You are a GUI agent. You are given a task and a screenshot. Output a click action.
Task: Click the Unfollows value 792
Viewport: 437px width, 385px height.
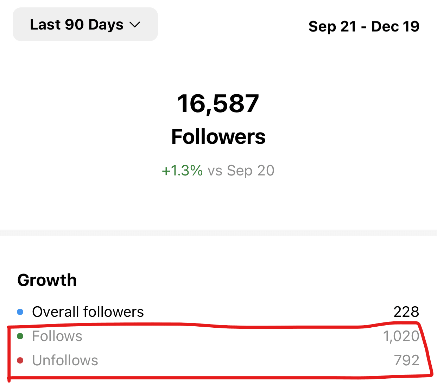(406, 360)
